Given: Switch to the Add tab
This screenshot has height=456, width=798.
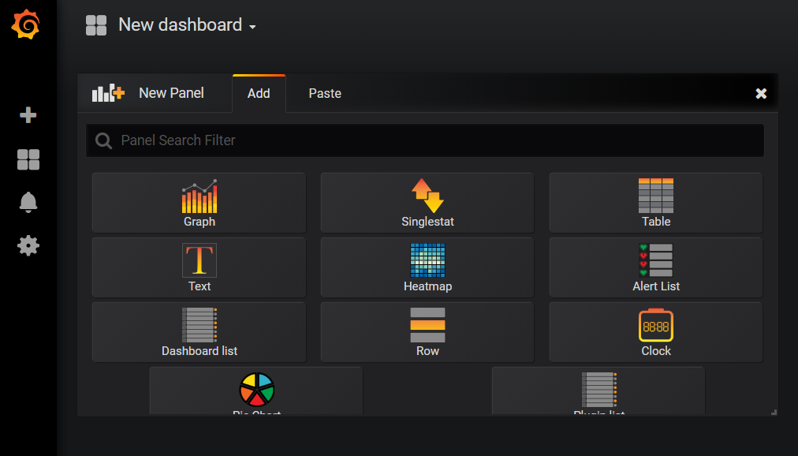Looking at the screenshot, I should [259, 93].
